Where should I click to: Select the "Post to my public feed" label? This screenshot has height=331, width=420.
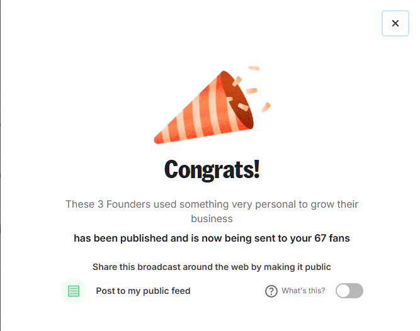coord(143,291)
